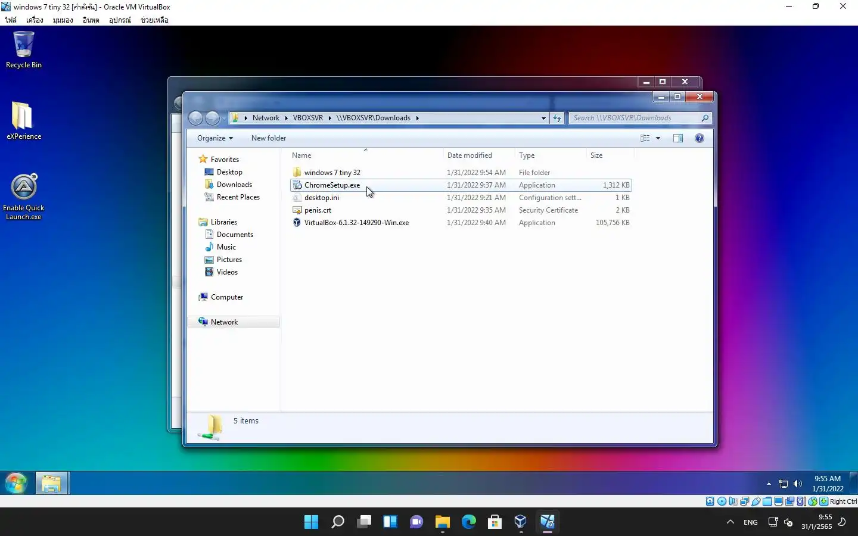Click the VirtualBox installer file icon
The image size is (858, 536).
click(297, 223)
